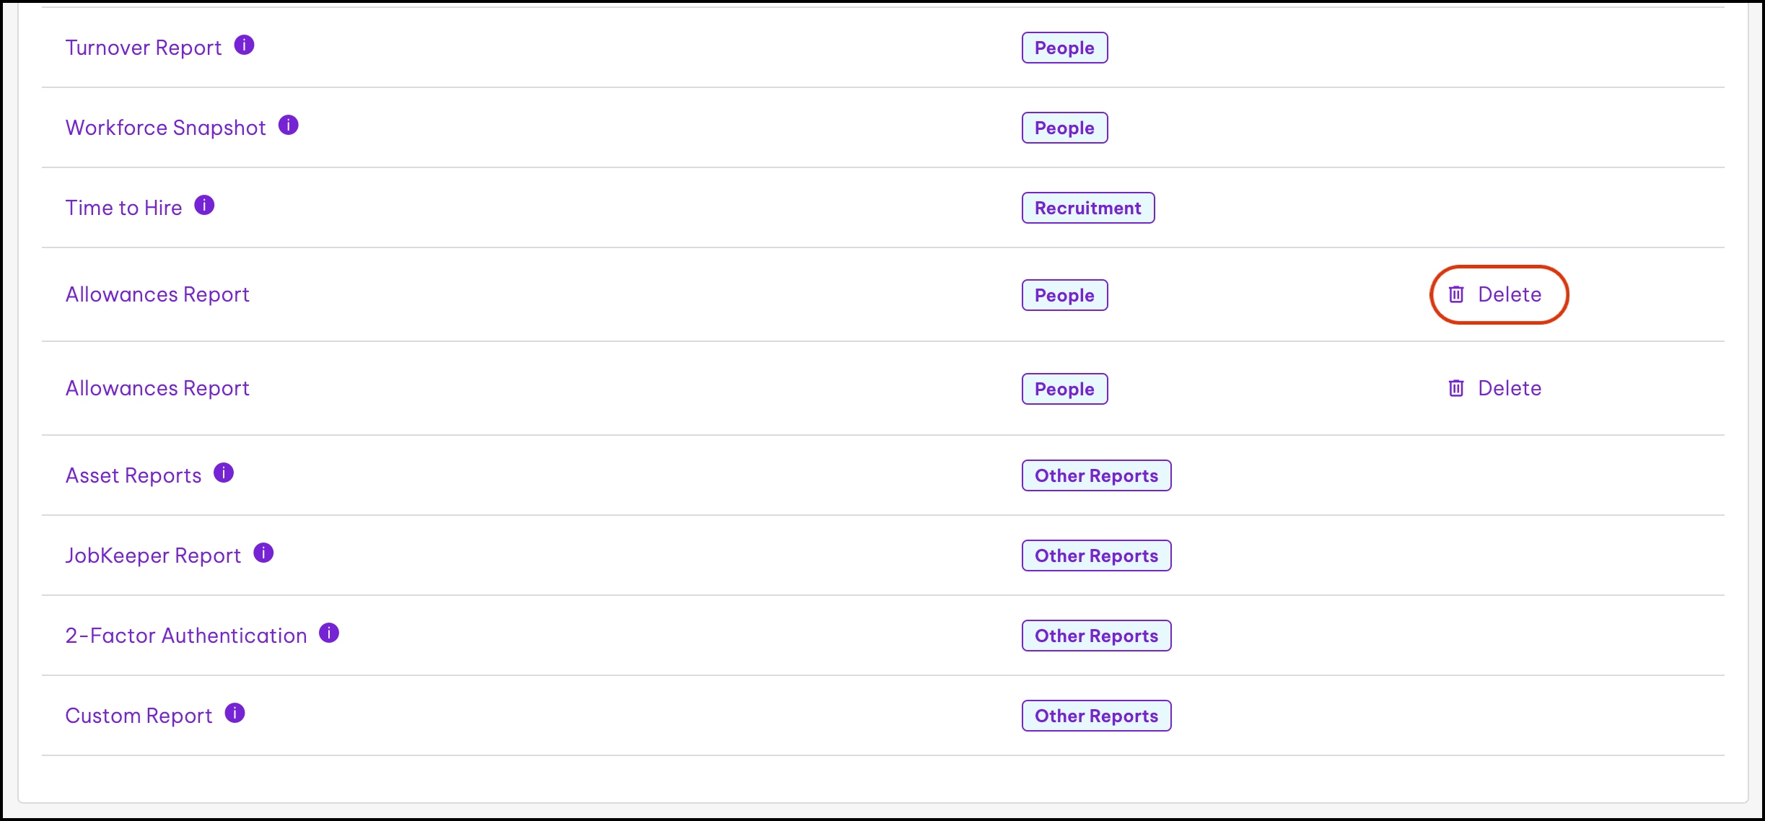
Task: Click the info icon beside Custom Report
Action: pyautogui.click(x=235, y=714)
